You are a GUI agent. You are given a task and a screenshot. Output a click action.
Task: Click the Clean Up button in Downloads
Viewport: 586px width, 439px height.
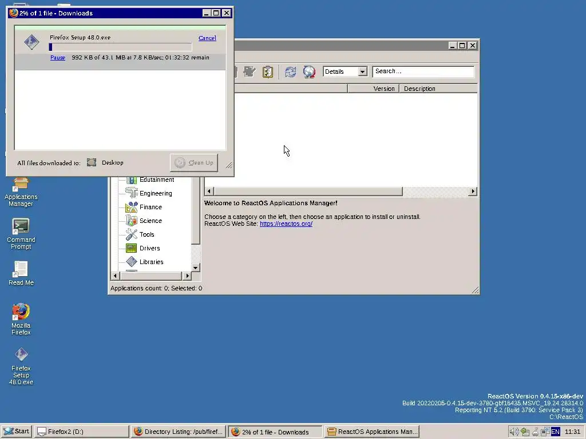coord(194,163)
